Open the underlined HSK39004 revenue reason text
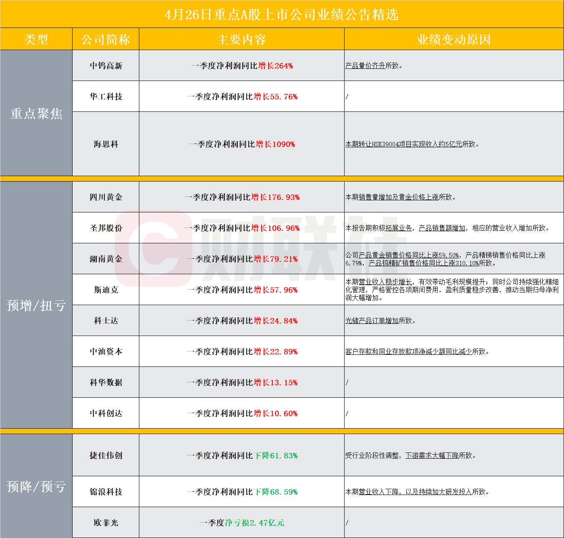 coord(403,144)
